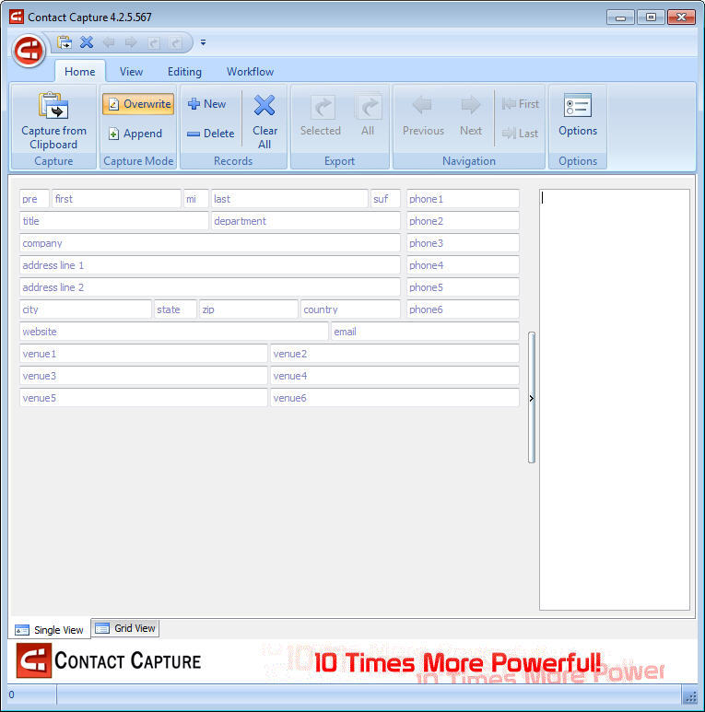This screenshot has height=712, width=705.
Task: Create a New record
Action: (x=206, y=104)
